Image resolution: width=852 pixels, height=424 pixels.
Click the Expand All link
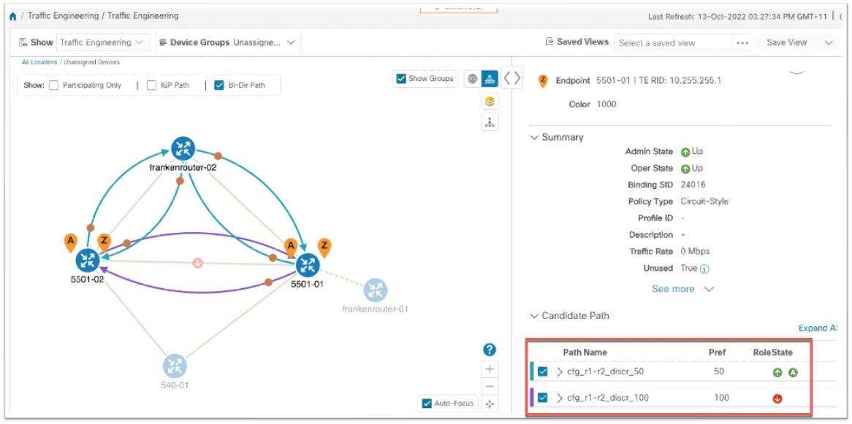818,328
